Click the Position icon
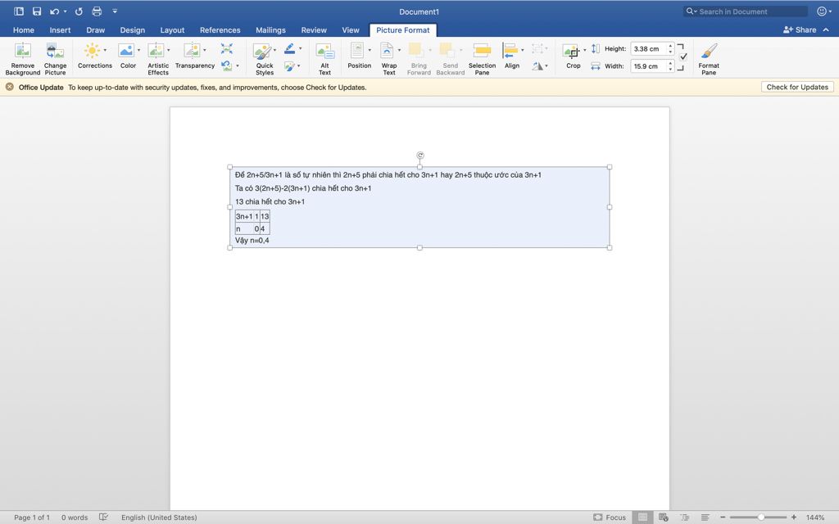The image size is (839, 524). [x=357, y=50]
